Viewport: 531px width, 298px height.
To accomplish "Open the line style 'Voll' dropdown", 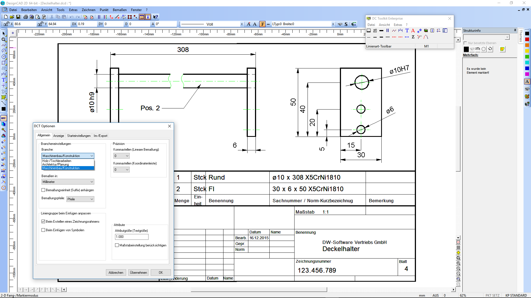I will point(241,24).
